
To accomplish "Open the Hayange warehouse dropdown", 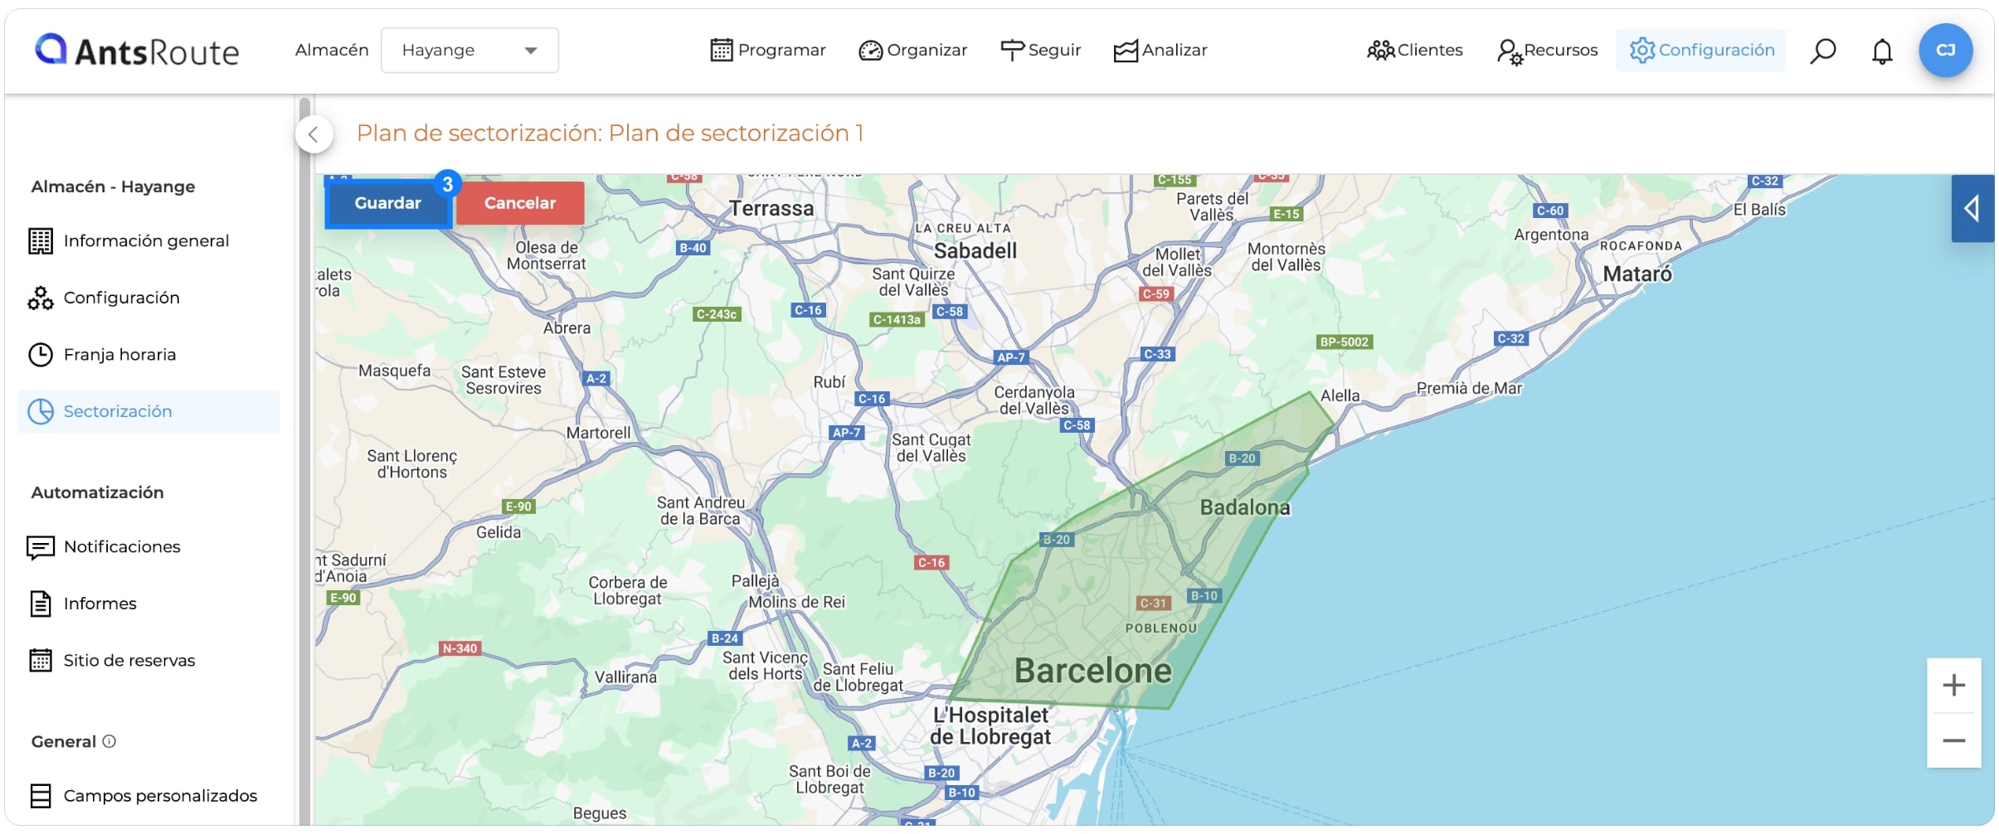I will (x=469, y=51).
